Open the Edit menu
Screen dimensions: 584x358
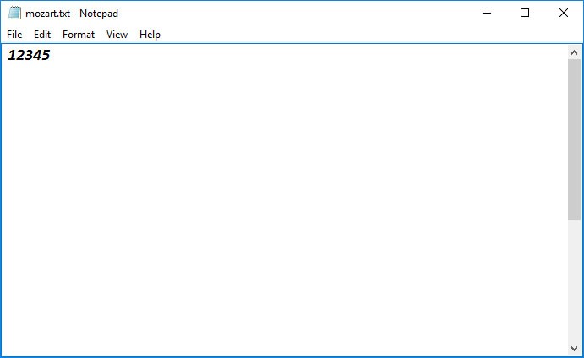pos(42,35)
